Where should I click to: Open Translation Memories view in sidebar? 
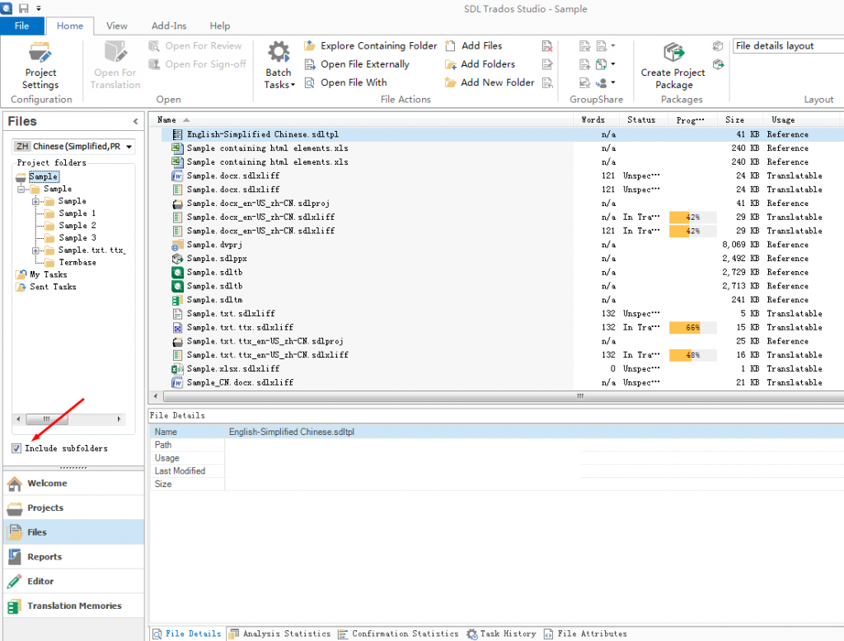73,606
